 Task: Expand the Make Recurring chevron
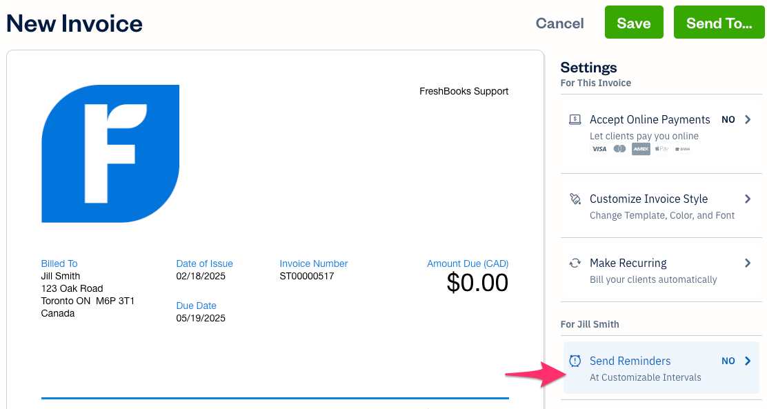748,263
